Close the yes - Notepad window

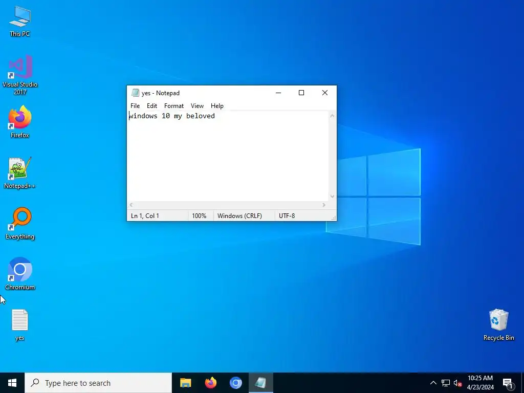tap(325, 93)
